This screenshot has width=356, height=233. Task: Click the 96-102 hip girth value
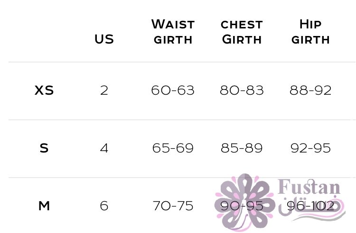(x=310, y=206)
